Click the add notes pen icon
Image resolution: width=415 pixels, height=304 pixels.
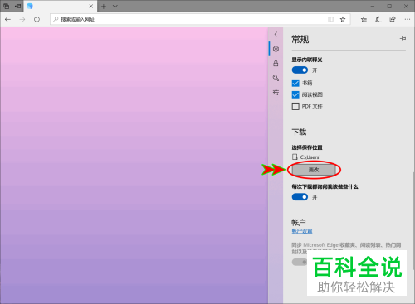tap(378, 19)
